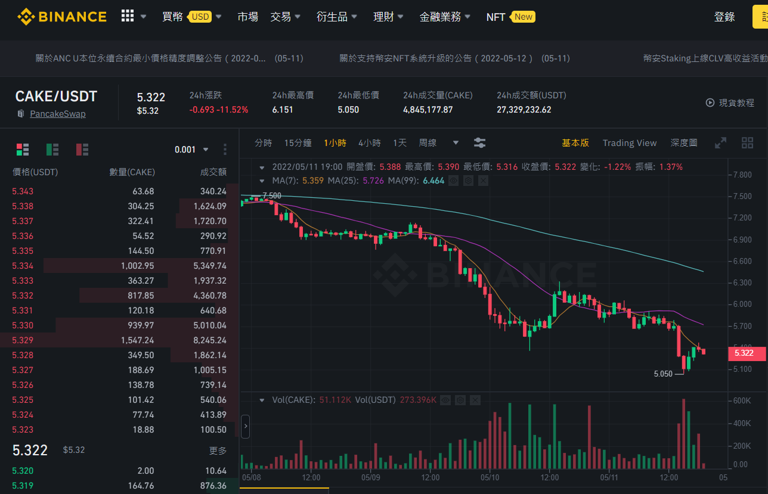The height and width of the screenshot is (494, 768).
Task: Click the play icon beside 現貨教程
Action: [710, 102]
